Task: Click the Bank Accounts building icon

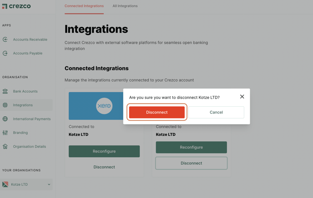Action: point(5,91)
